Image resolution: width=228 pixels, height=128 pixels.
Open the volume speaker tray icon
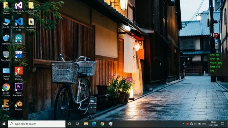195,124
